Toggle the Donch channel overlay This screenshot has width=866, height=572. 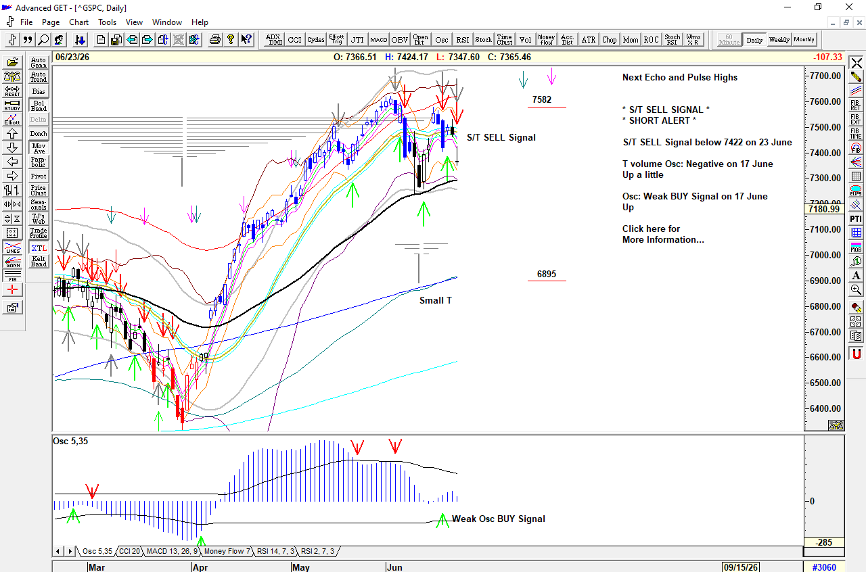click(39, 134)
